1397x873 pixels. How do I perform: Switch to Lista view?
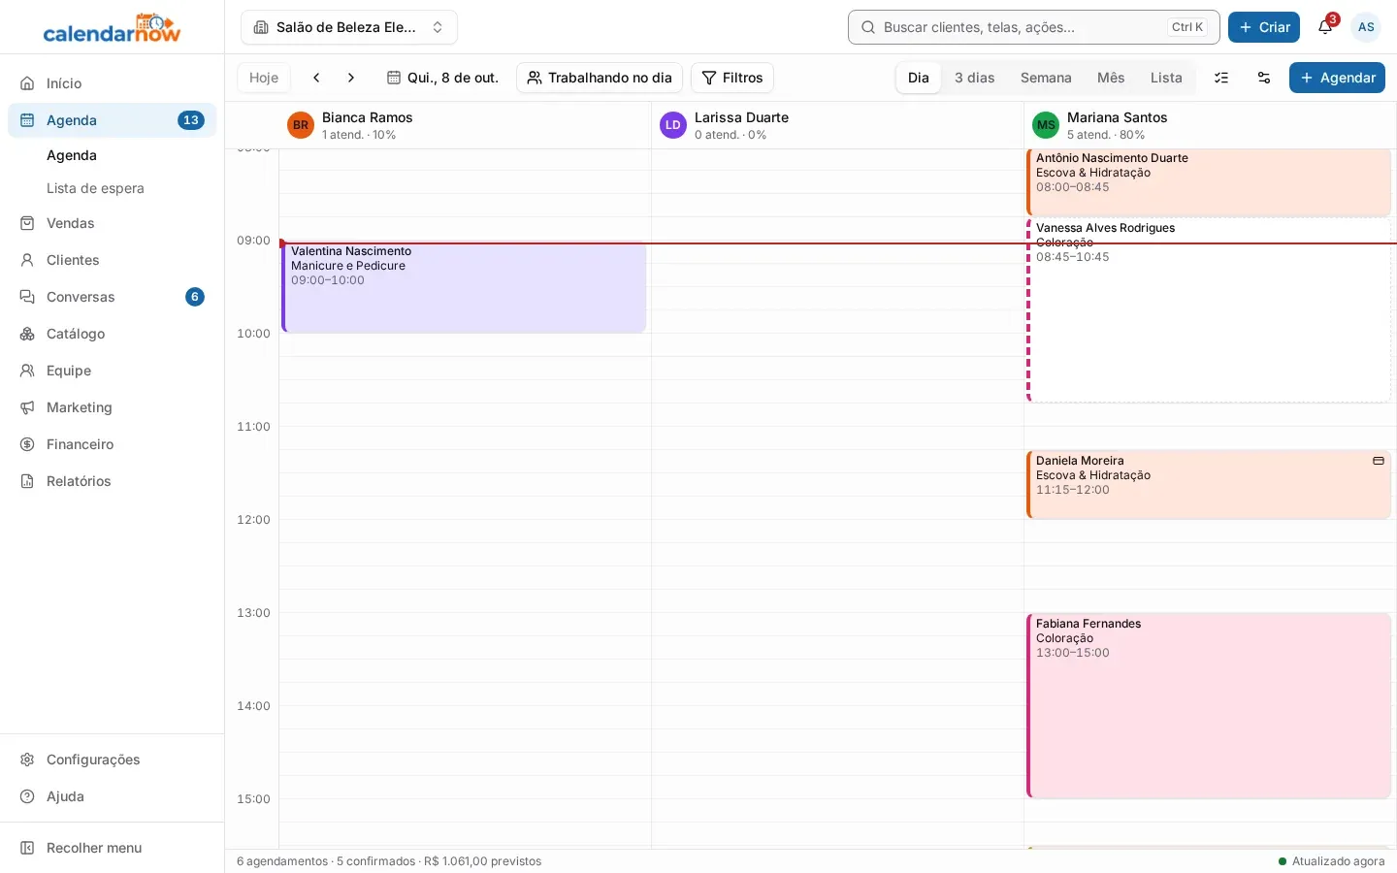click(1166, 78)
